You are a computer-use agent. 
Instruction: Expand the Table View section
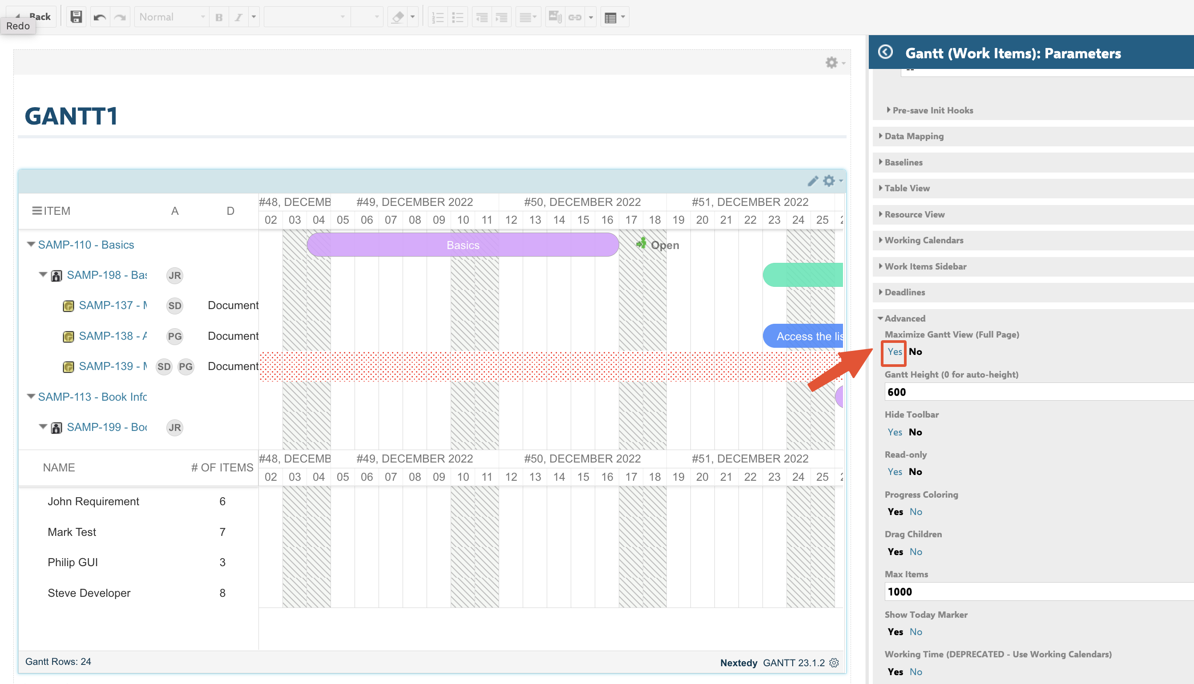[907, 188]
